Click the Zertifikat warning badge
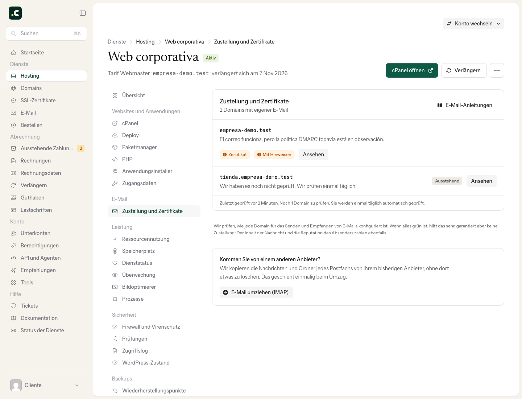The image size is (522, 399). click(x=235, y=155)
